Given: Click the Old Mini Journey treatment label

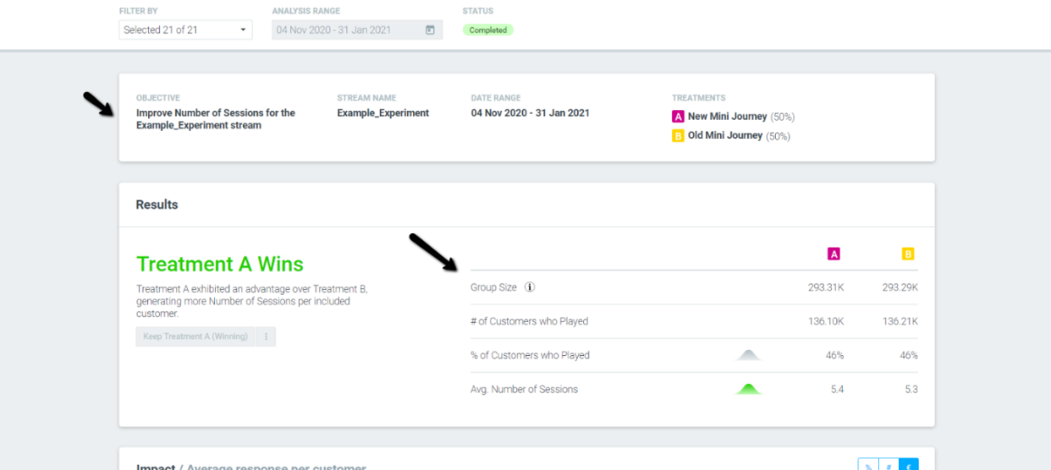Looking at the screenshot, I should point(725,136).
